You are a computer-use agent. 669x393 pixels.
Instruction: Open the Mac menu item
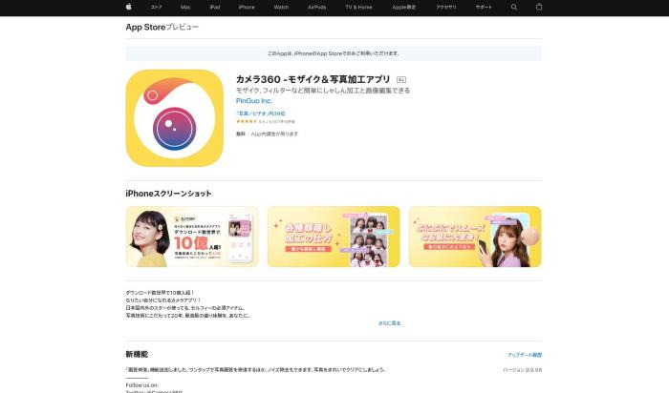[x=185, y=7]
